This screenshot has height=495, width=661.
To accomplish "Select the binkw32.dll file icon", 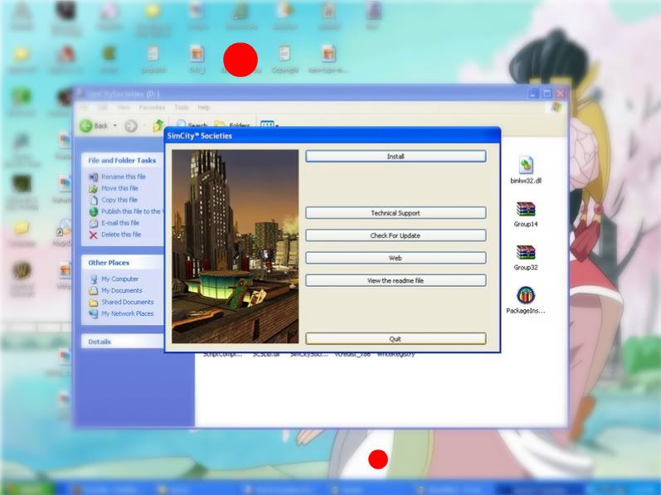I will pyautogui.click(x=526, y=165).
